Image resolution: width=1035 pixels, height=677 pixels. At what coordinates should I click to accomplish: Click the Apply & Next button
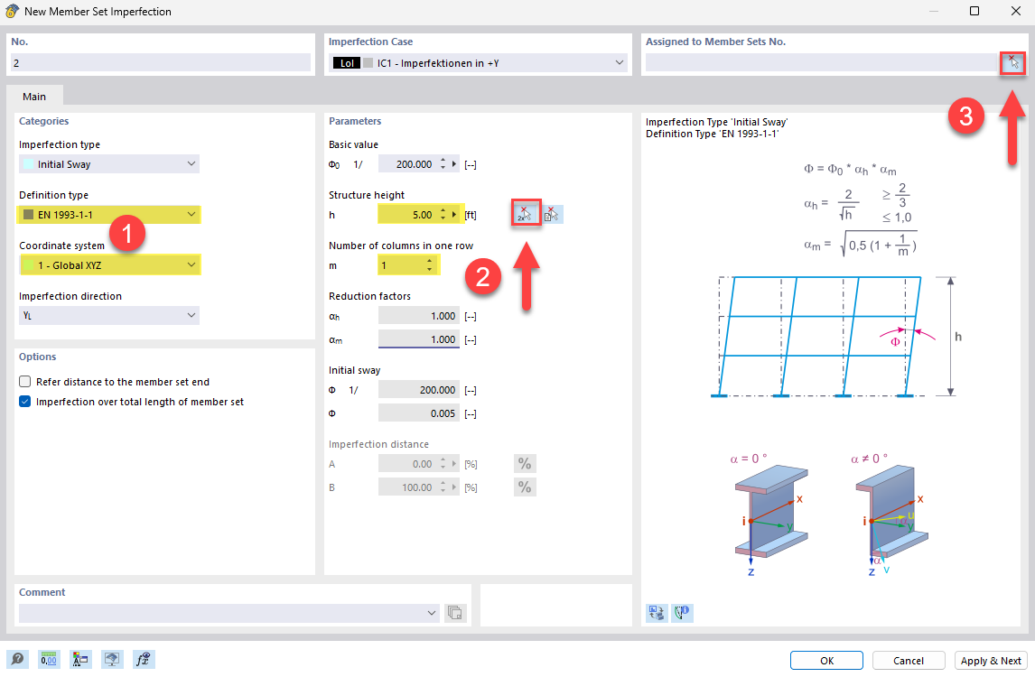point(991,660)
